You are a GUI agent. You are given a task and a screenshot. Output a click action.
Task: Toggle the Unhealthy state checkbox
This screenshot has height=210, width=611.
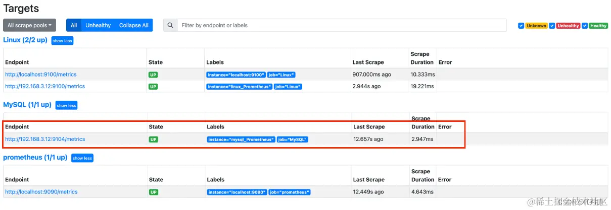(x=552, y=26)
